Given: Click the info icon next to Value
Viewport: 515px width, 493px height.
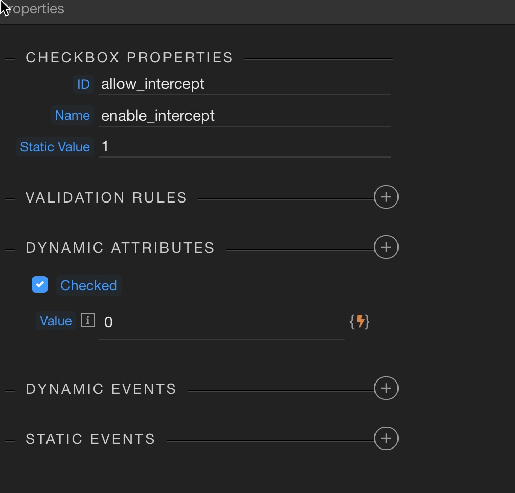Looking at the screenshot, I should click(88, 321).
